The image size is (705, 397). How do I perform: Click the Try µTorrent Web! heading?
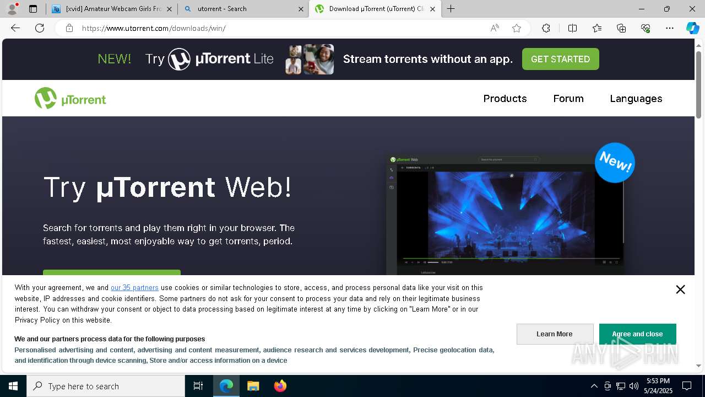tap(167, 187)
